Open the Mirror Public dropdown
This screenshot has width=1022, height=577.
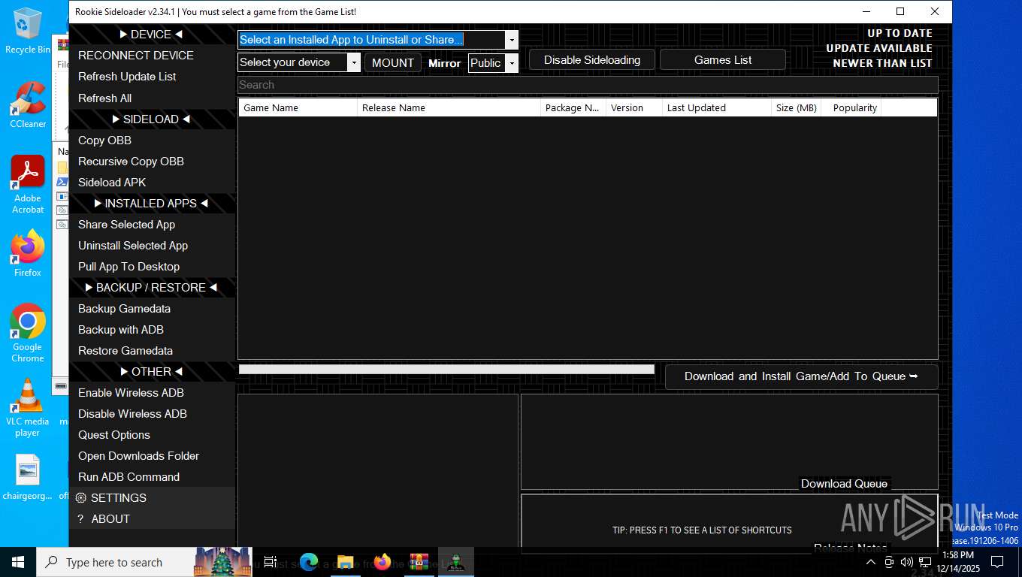pyautogui.click(x=512, y=63)
